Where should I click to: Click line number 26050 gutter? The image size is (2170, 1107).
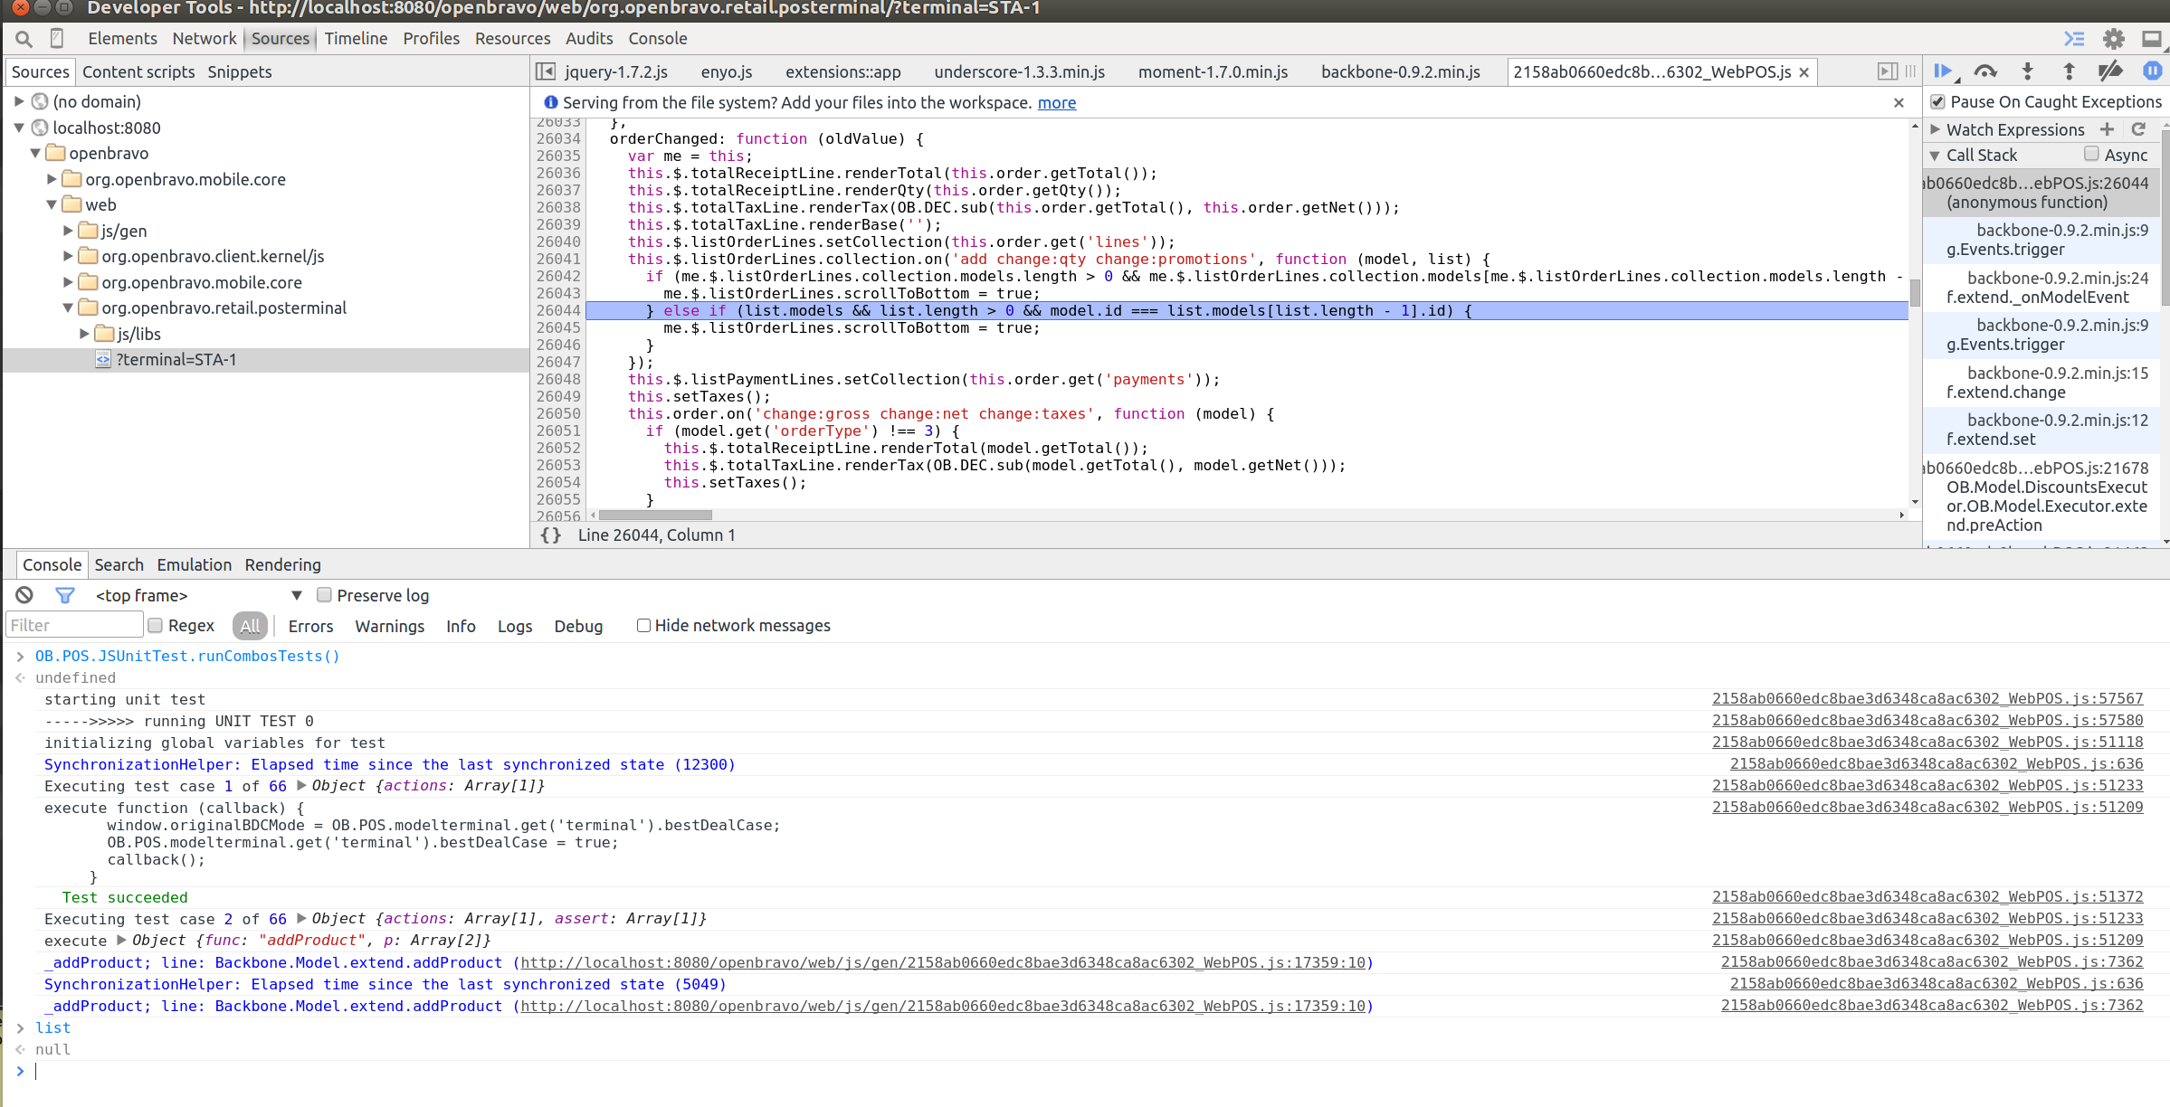(x=557, y=413)
